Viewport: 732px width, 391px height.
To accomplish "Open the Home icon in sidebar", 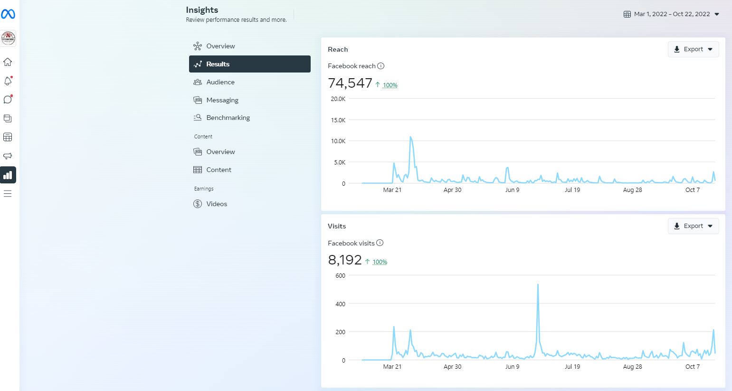I will pyautogui.click(x=8, y=62).
